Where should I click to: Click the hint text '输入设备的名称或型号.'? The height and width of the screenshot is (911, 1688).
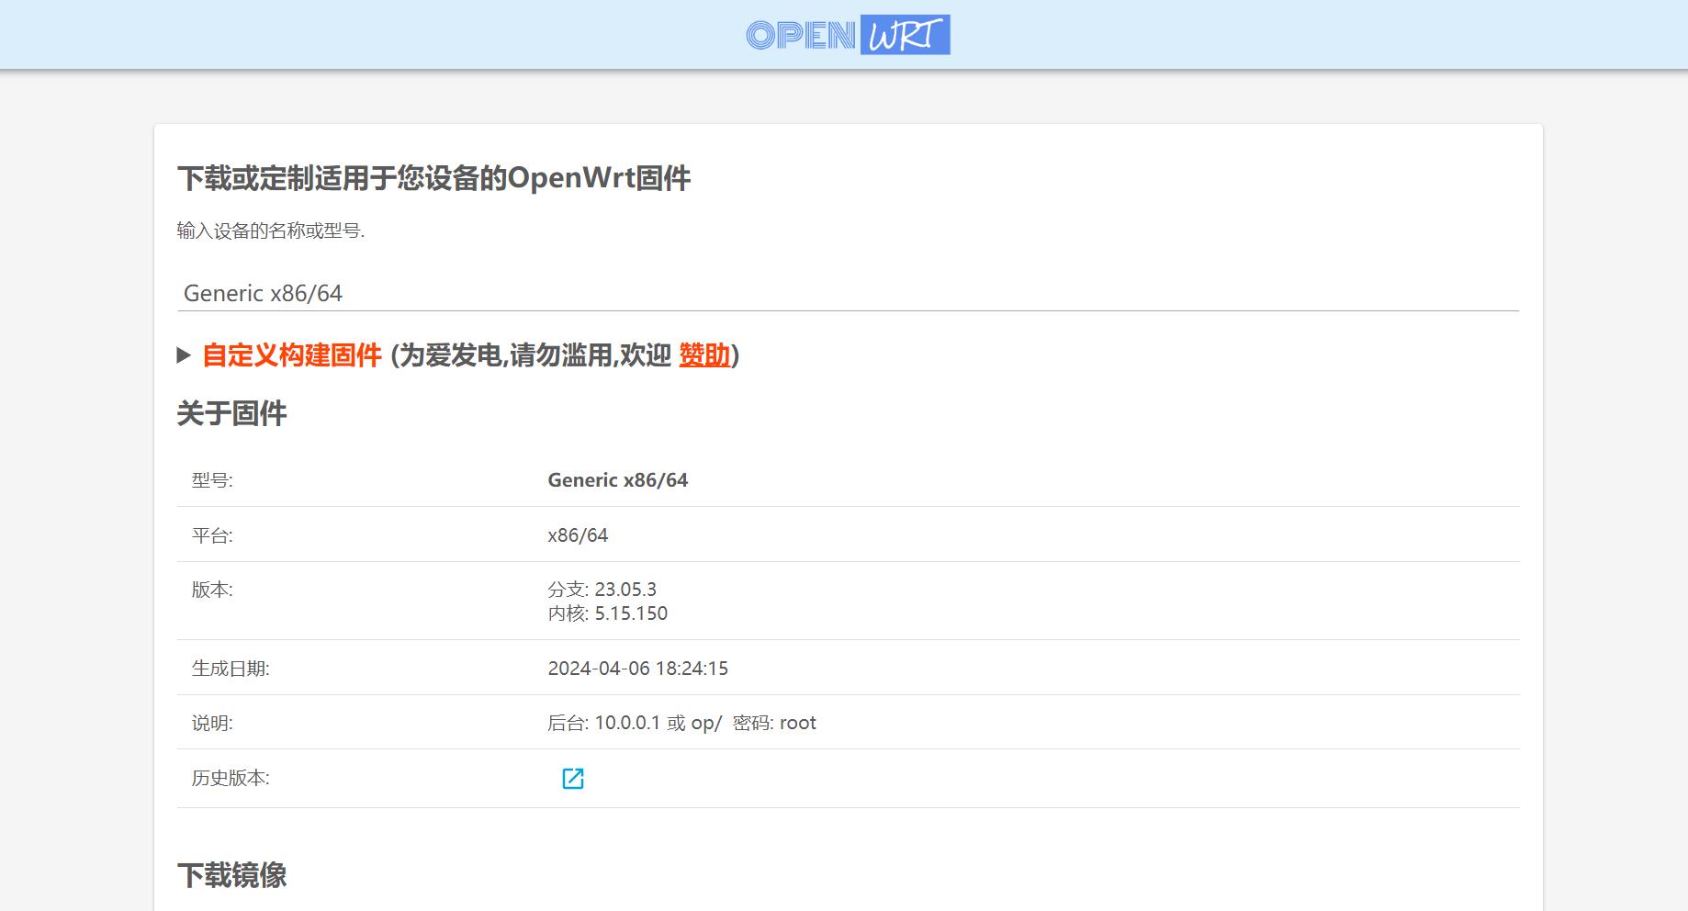(x=271, y=231)
